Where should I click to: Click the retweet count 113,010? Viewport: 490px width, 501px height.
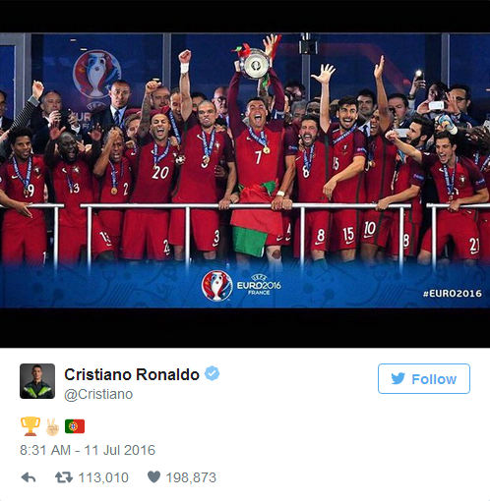(103, 477)
